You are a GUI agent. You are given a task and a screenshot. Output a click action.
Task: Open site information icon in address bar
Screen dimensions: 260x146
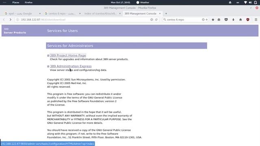click(x=17, y=19)
